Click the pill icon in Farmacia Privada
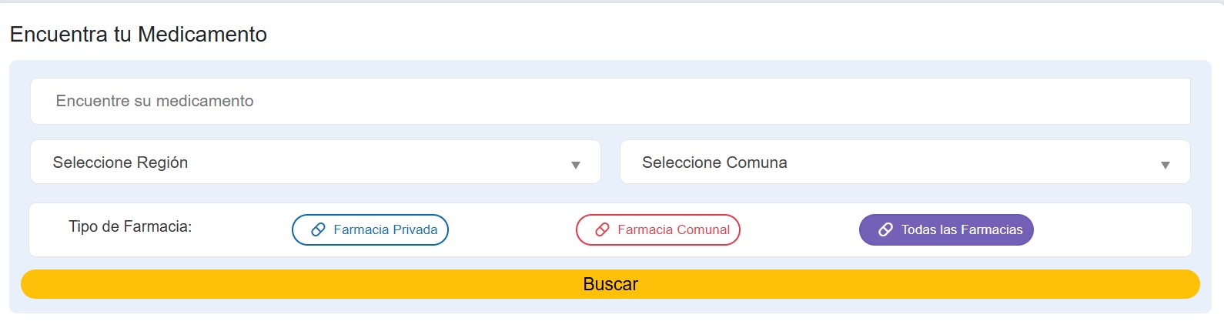The width and height of the screenshot is (1224, 328). (318, 229)
